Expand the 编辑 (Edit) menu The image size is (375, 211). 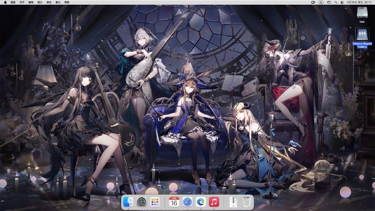point(31,2)
